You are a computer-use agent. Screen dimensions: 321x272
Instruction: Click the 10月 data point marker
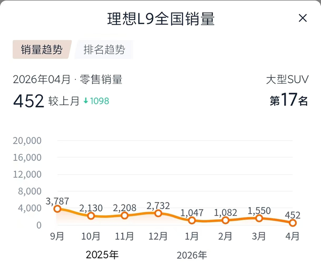tap(91, 216)
